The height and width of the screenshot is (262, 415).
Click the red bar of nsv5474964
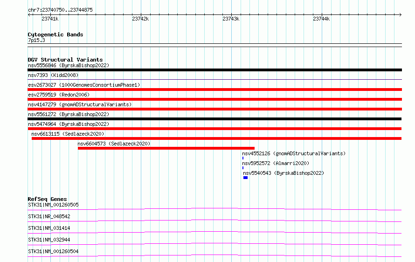coord(214,129)
